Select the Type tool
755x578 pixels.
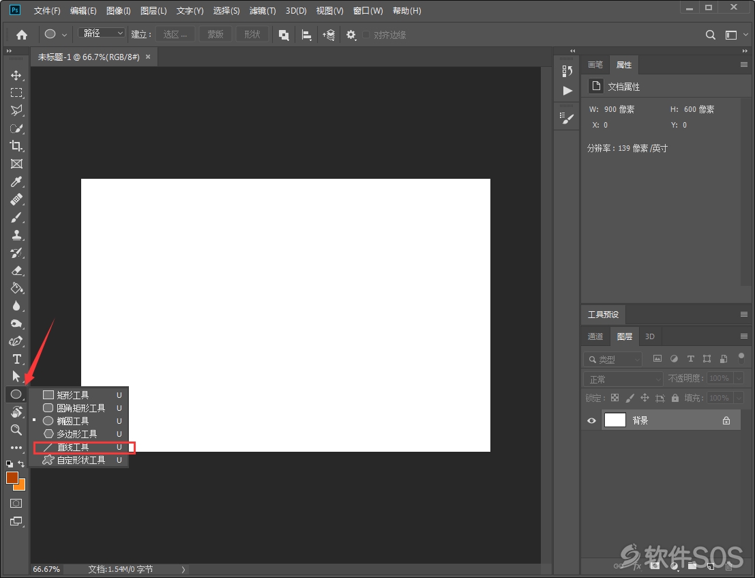pyautogui.click(x=16, y=360)
